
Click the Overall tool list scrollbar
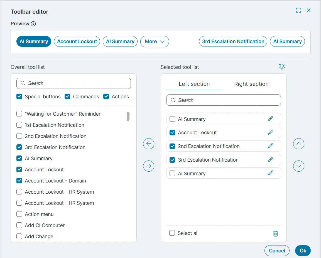coord(128,116)
